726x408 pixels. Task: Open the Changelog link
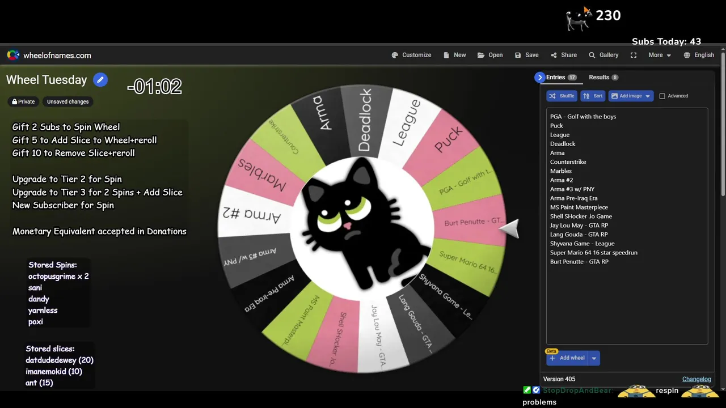tap(697, 379)
